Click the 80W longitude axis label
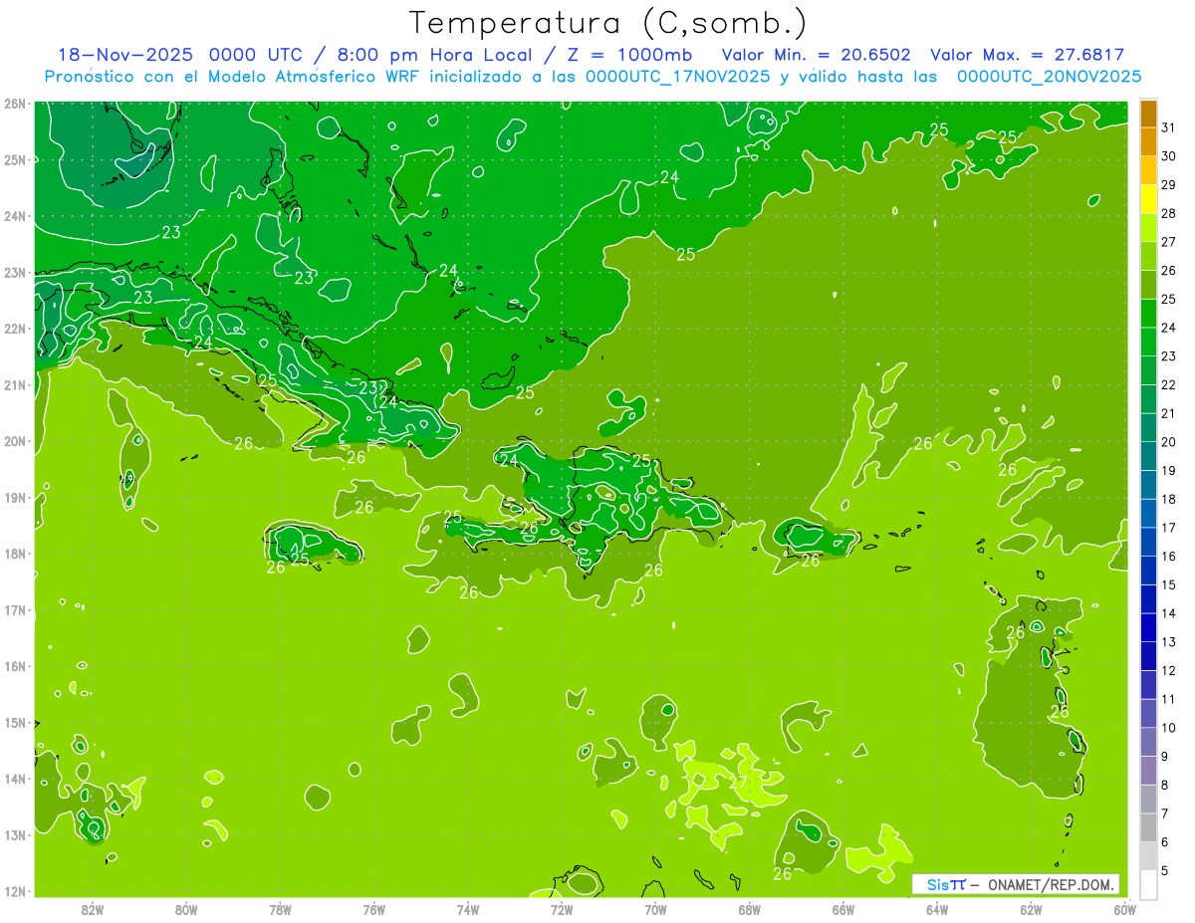1195x923 pixels. click(186, 909)
